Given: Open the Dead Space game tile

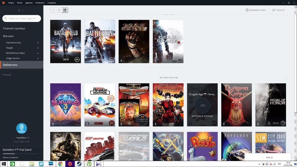Looking at the screenshot, I should [x=134, y=42].
